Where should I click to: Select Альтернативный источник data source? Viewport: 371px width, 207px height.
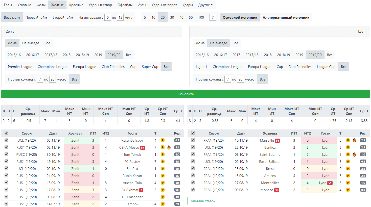click(286, 17)
